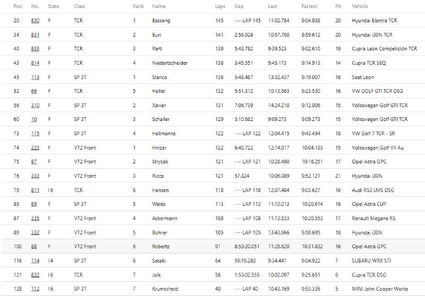Sort table by Class column header
Image resolution: width=425 pixels, height=296 pixels.
pyautogui.click(x=79, y=6)
